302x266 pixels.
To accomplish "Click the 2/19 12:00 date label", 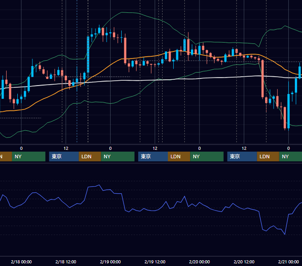I will click(155, 262).
